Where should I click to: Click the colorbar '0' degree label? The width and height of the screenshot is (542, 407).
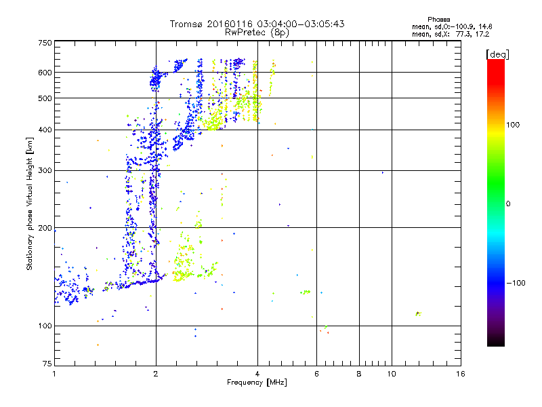pyautogui.click(x=508, y=204)
